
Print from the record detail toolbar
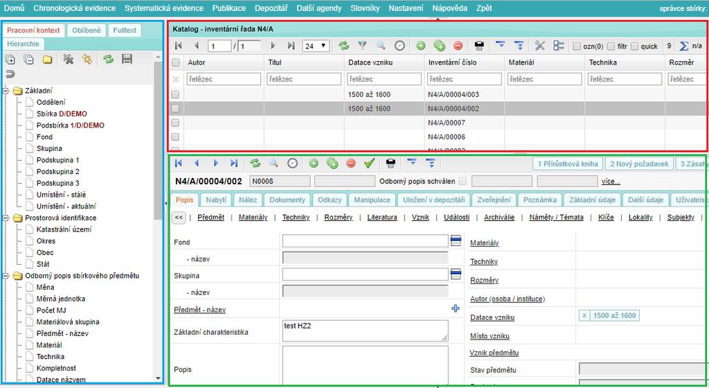tap(391, 164)
